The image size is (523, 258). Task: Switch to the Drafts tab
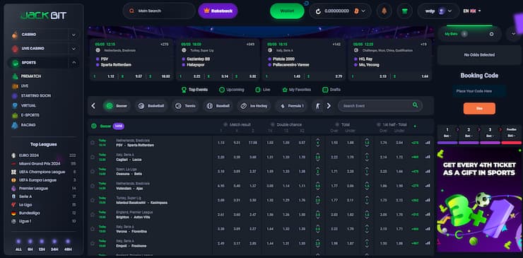coord(331,90)
